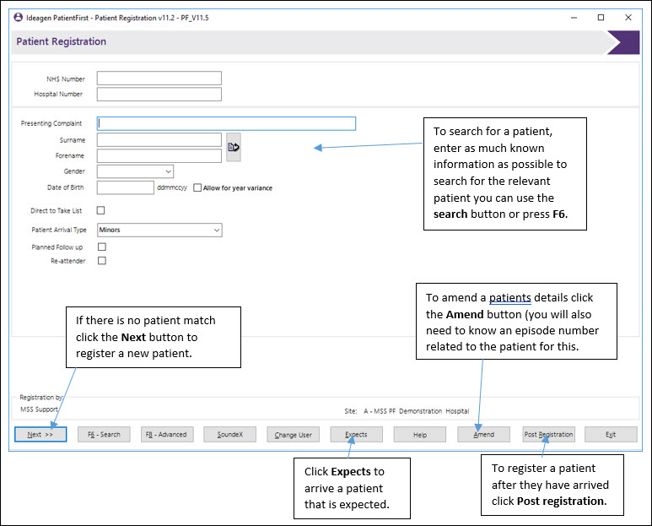Close the Patient Registration window

[x=628, y=18]
